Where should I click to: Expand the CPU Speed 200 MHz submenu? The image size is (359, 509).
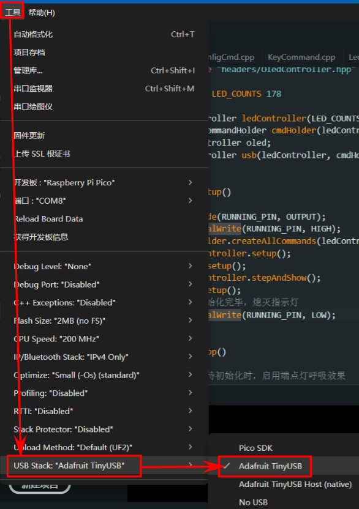pos(104,338)
